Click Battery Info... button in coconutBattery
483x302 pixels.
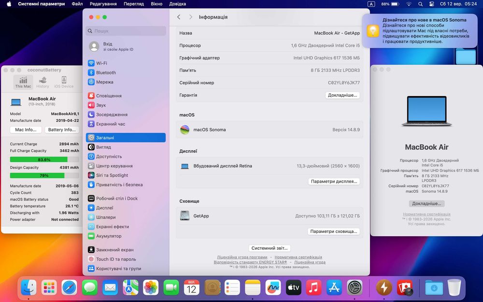pyautogui.click(x=62, y=129)
